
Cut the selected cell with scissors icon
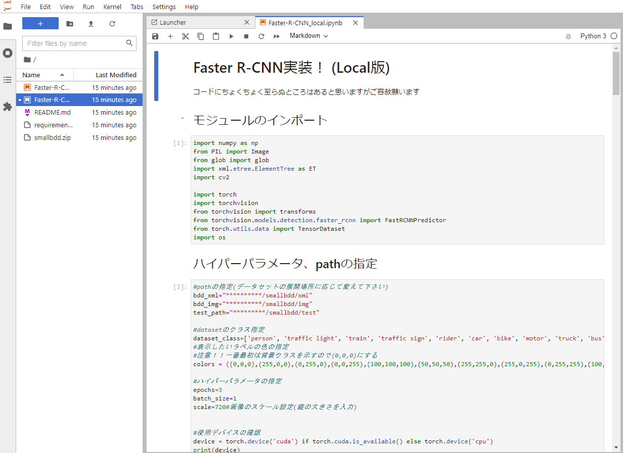point(186,36)
